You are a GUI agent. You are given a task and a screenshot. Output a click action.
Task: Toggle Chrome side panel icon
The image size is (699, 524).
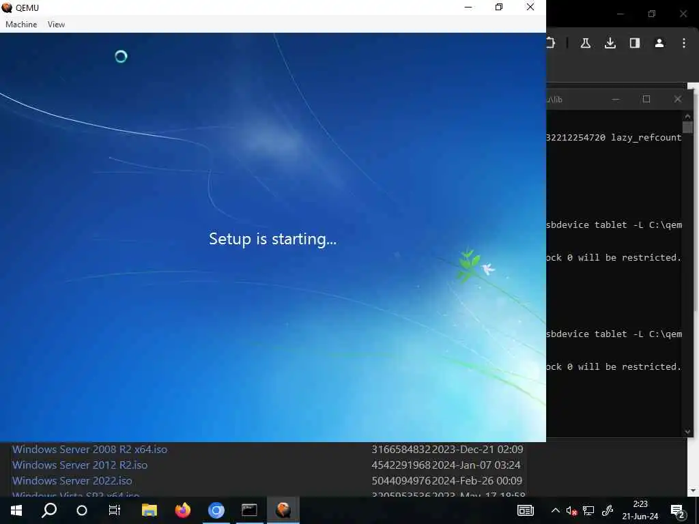(634, 43)
